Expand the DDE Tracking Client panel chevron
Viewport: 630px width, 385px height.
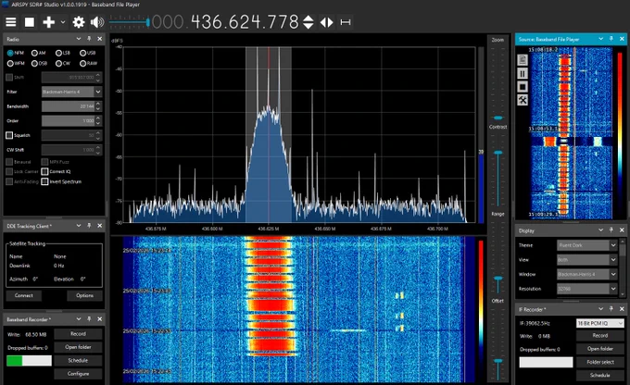pyautogui.click(x=79, y=226)
